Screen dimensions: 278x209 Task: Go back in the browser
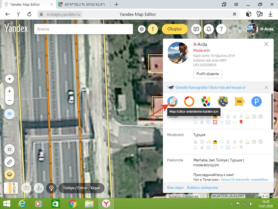click(x=7, y=14)
